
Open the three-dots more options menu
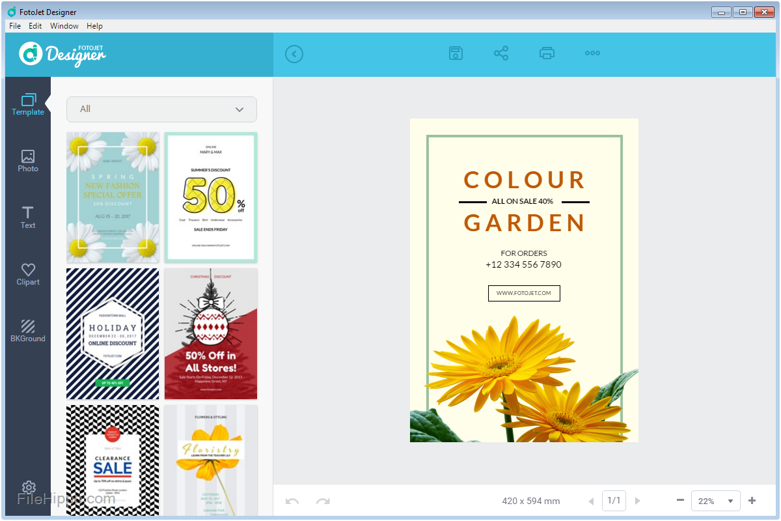[592, 53]
